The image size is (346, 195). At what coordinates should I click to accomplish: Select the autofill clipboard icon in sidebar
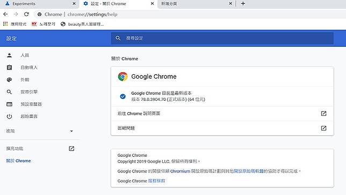tap(9, 67)
